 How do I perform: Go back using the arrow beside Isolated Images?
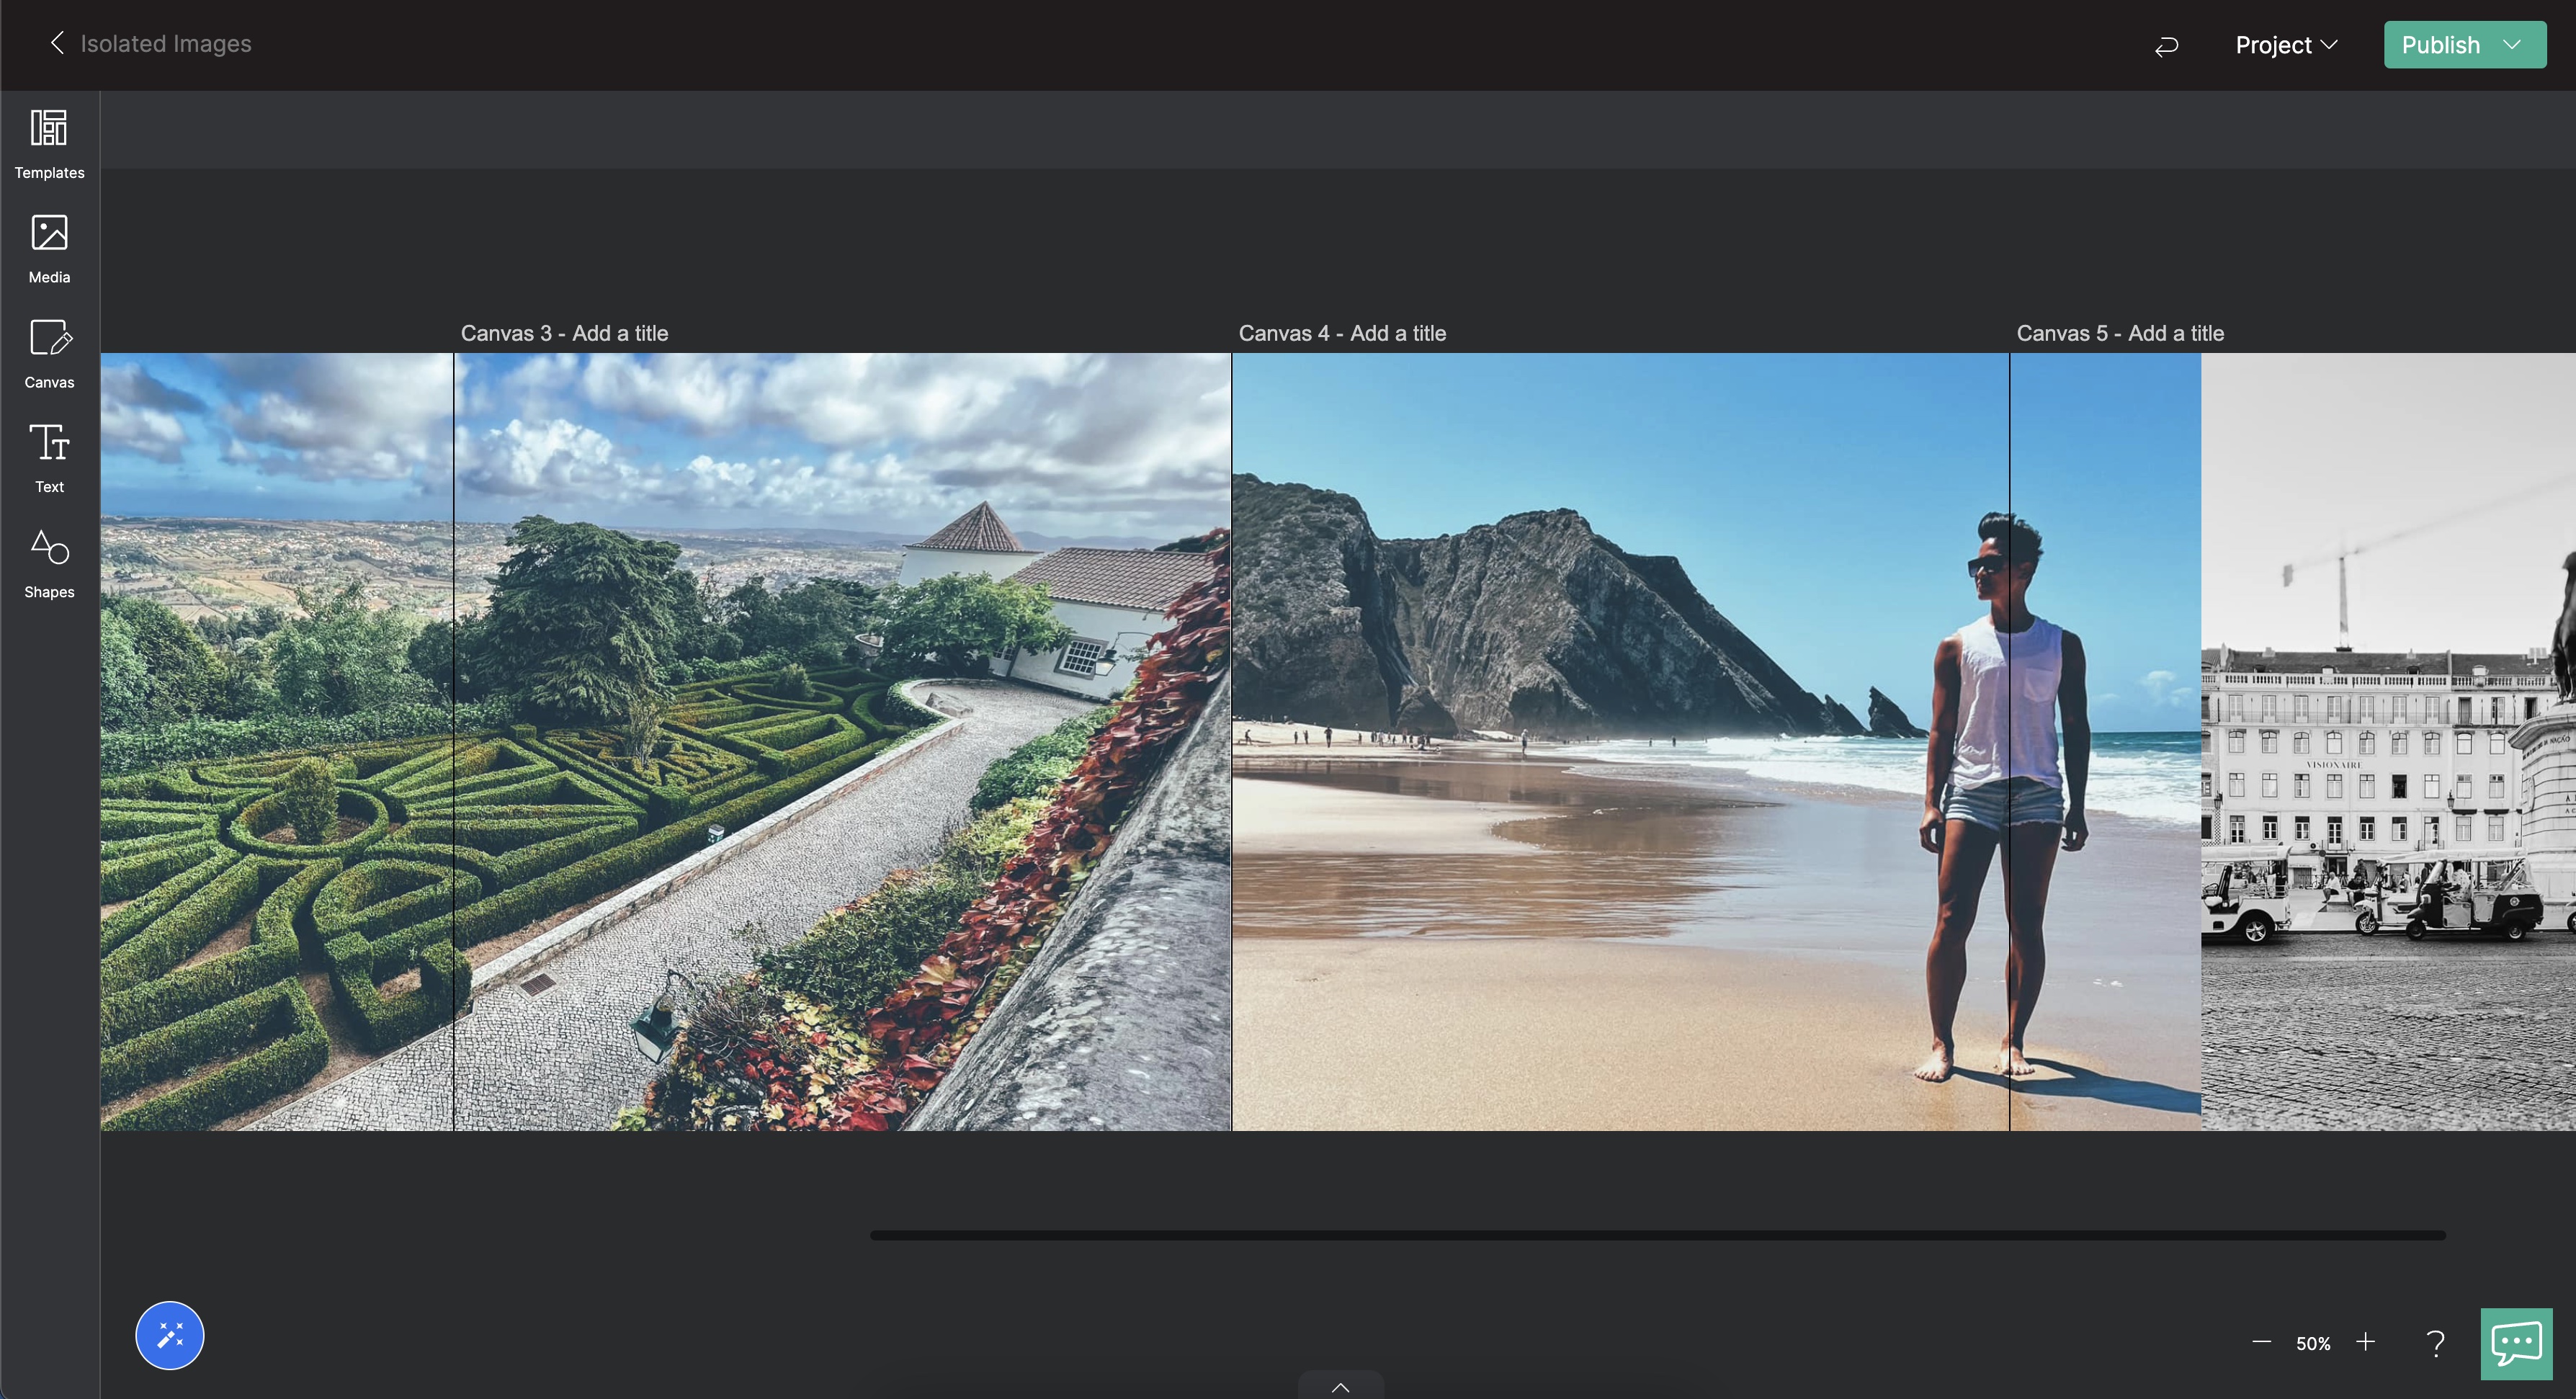pyautogui.click(x=57, y=43)
